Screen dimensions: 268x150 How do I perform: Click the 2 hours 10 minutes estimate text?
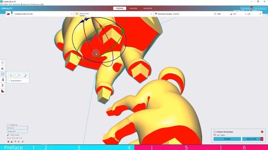tap(224, 132)
